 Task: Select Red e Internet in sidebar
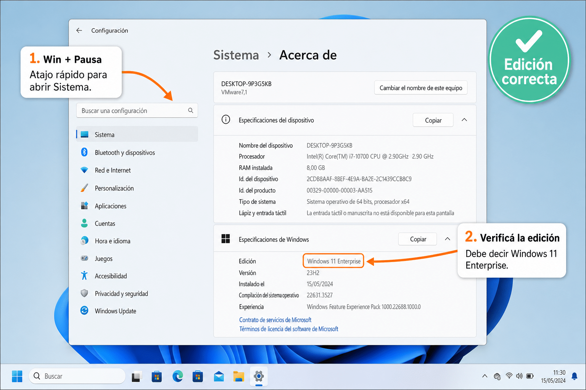coord(137,170)
